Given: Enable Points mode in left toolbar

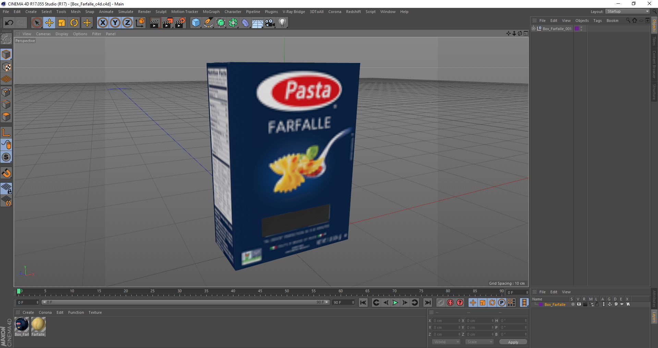Looking at the screenshot, I should click(6, 92).
